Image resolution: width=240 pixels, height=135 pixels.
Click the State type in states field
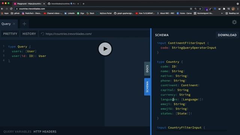tap(182, 114)
